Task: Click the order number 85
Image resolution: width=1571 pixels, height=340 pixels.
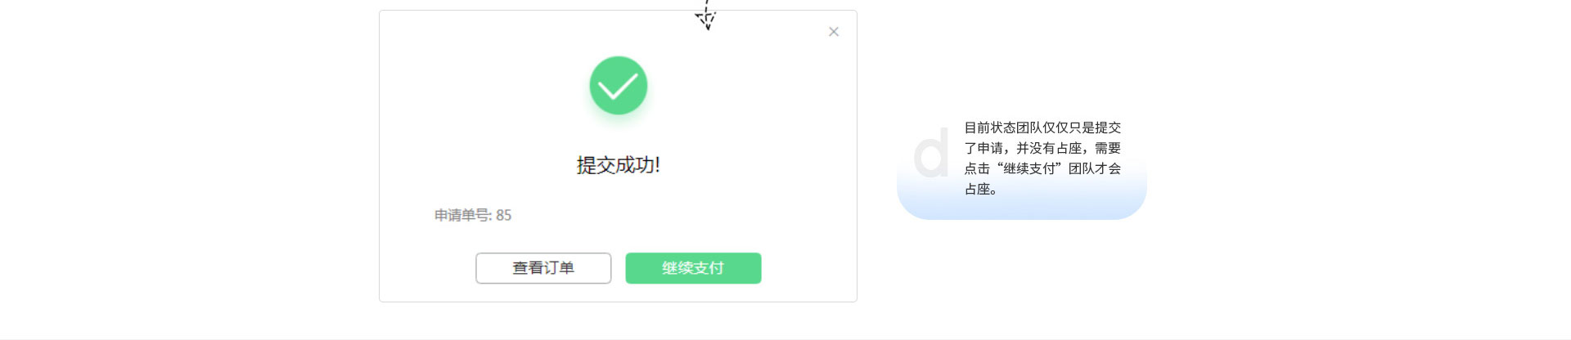Action: tap(503, 215)
